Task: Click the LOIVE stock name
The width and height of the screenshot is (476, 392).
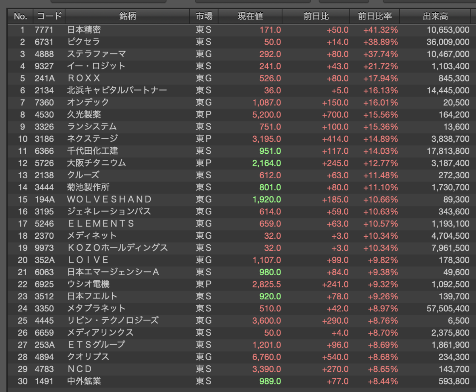Action: tap(88, 260)
